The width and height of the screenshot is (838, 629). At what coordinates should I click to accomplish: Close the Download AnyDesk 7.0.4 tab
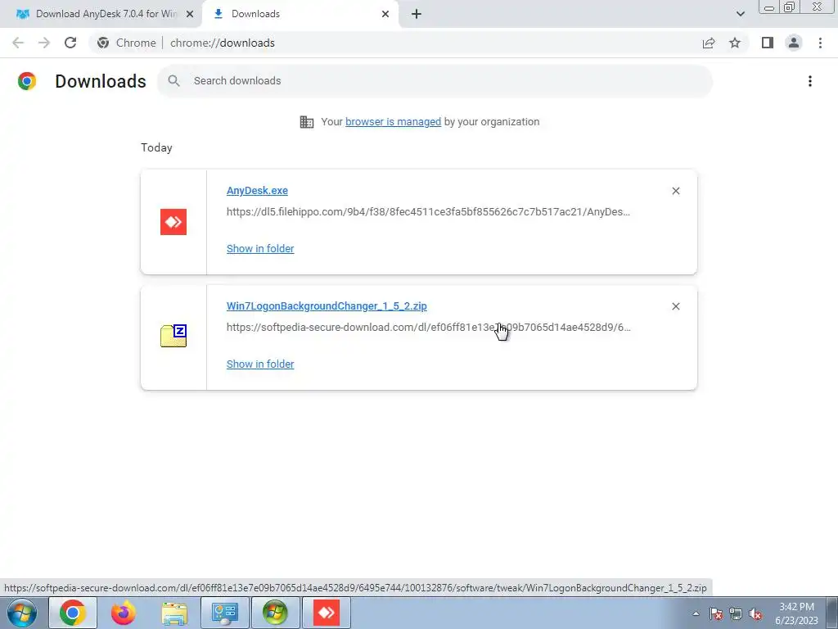(190, 14)
